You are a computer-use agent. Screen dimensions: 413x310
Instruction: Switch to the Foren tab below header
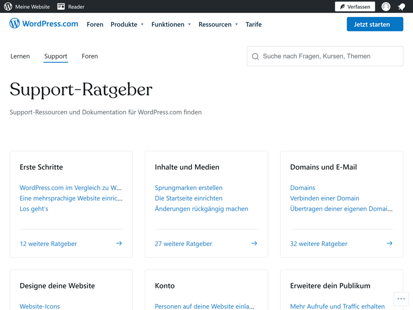[90, 56]
